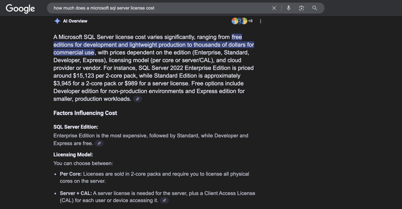Click the Licensing Model heading
The width and height of the screenshot is (402, 209).
73,155
